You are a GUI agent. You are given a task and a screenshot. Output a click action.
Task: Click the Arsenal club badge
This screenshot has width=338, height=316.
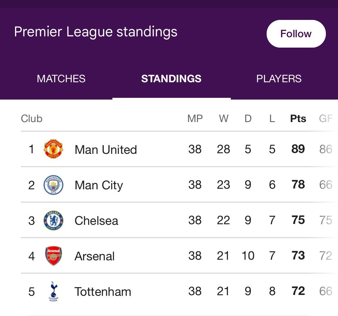point(53,256)
